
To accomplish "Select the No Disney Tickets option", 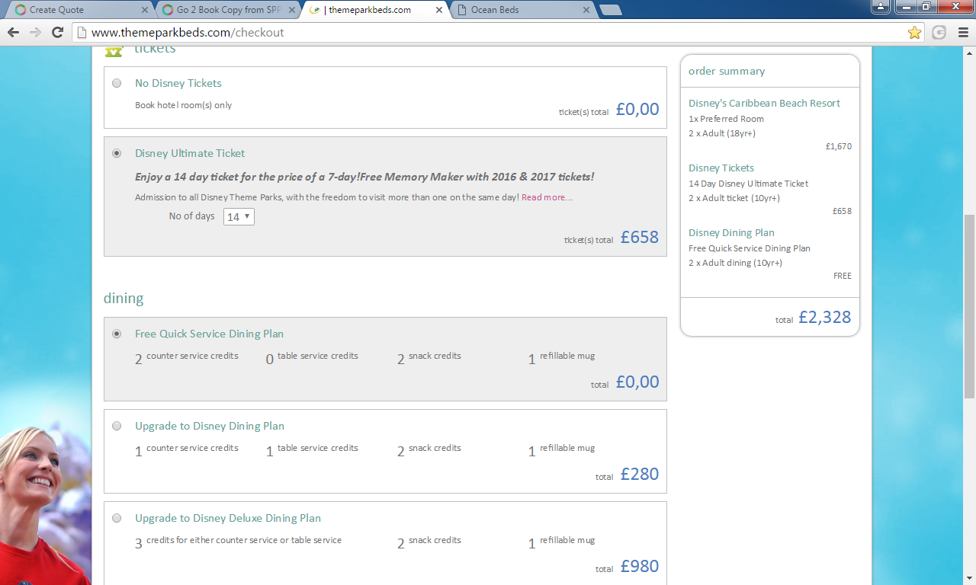I will pyautogui.click(x=117, y=83).
